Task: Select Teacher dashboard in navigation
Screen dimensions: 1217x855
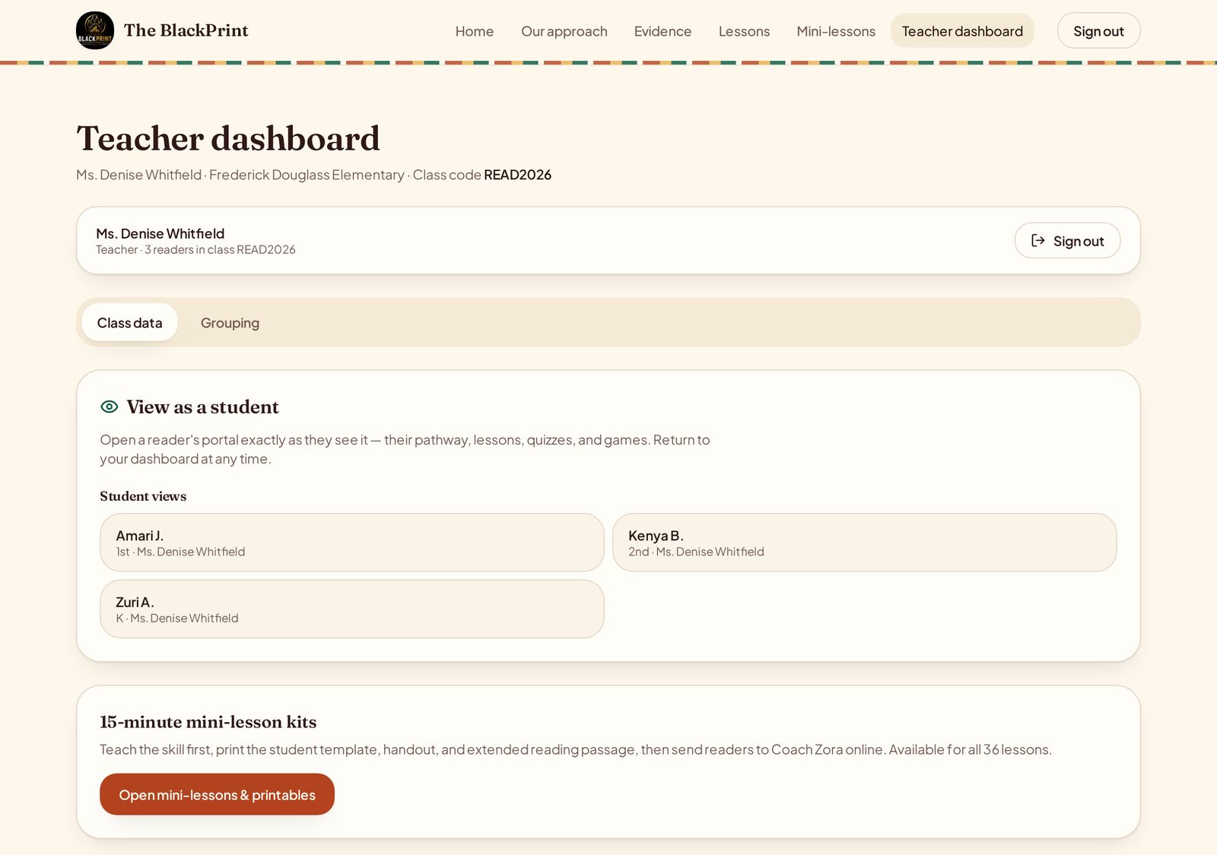Action: click(x=962, y=31)
